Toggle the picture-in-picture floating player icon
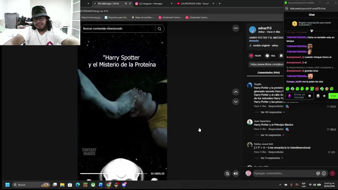Screen dimensions: 338x190 [x=227, y=173]
